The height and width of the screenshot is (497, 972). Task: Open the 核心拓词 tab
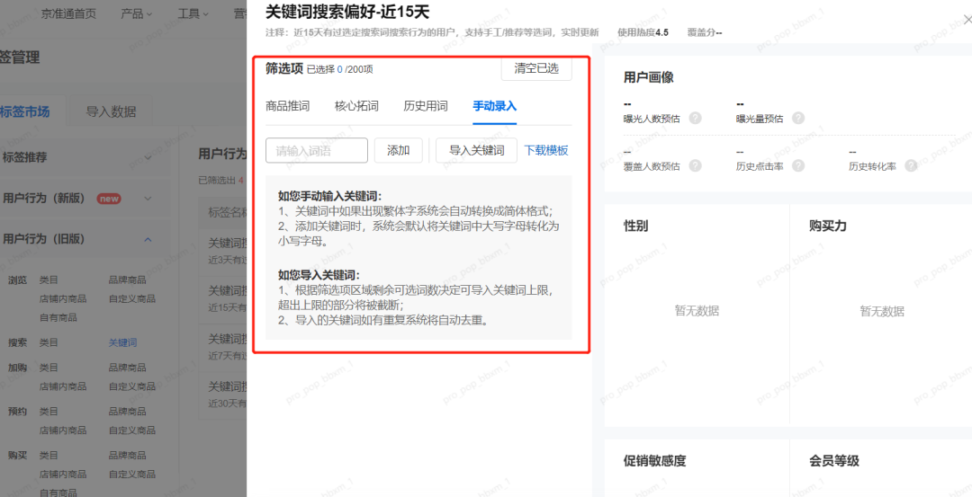pos(356,106)
